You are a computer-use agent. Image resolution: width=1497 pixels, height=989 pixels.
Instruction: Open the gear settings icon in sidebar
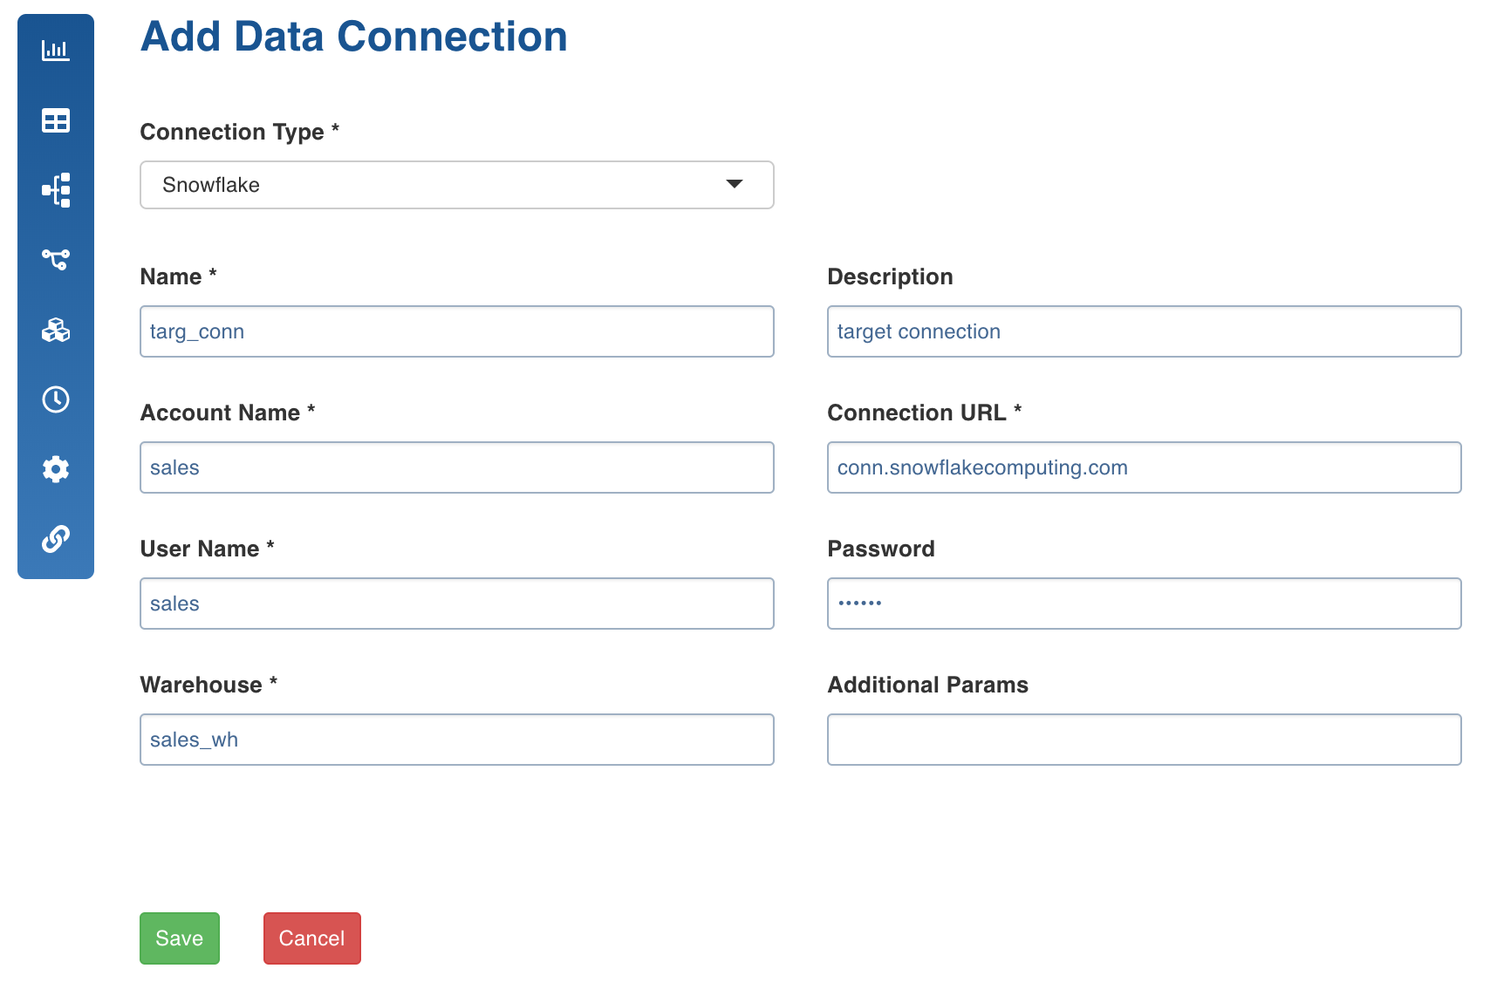(56, 469)
